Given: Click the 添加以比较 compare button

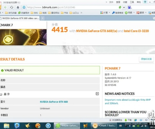Looking at the screenshot, I should click(146, 59).
